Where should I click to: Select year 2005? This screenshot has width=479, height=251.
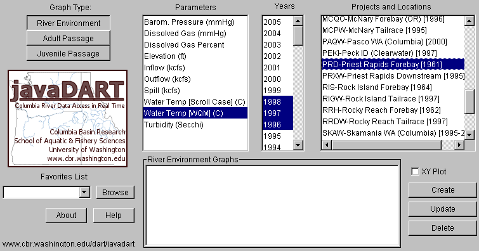[278, 22]
